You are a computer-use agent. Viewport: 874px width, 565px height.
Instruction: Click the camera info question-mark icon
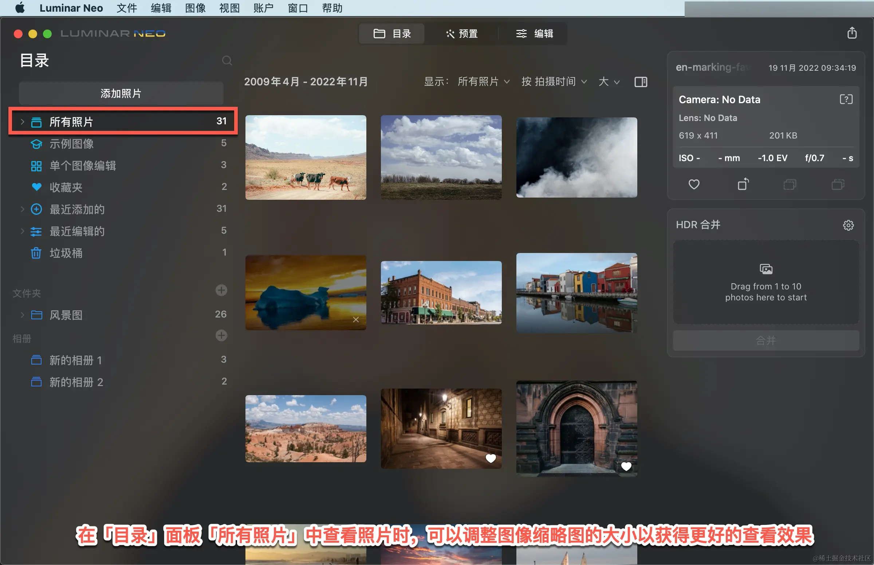point(846,100)
